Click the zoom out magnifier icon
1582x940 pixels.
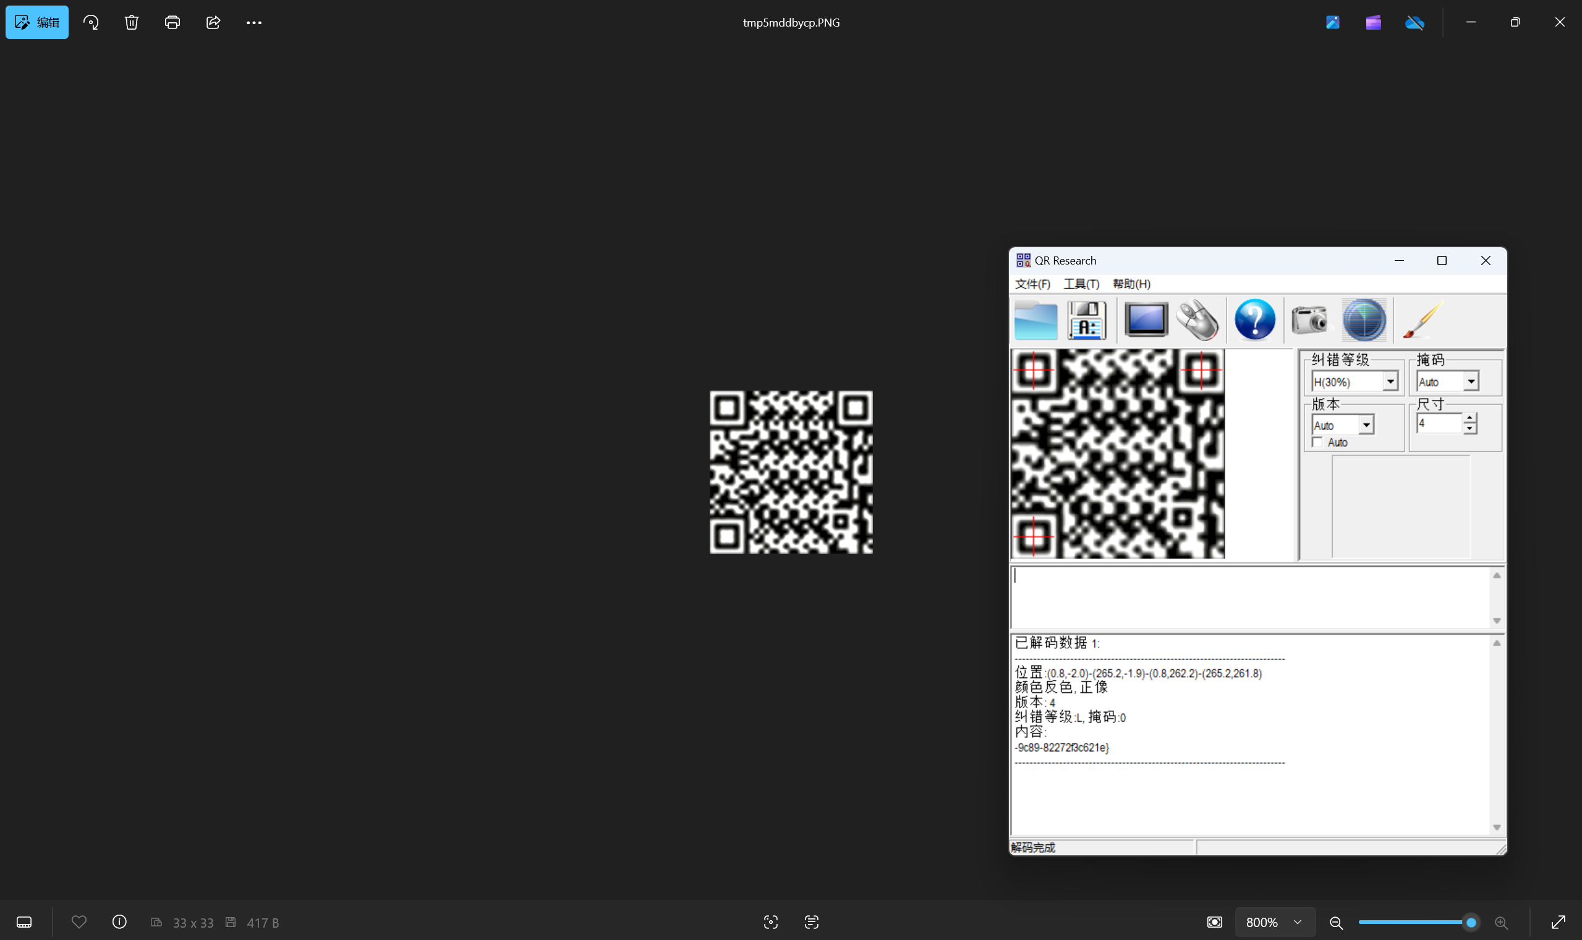pos(1336,923)
